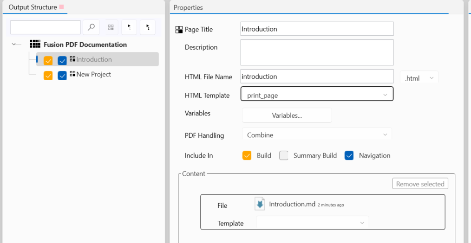The height and width of the screenshot is (243, 471).
Task: Click the rightmost arrow button in tree toolbar
Action: [148, 27]
